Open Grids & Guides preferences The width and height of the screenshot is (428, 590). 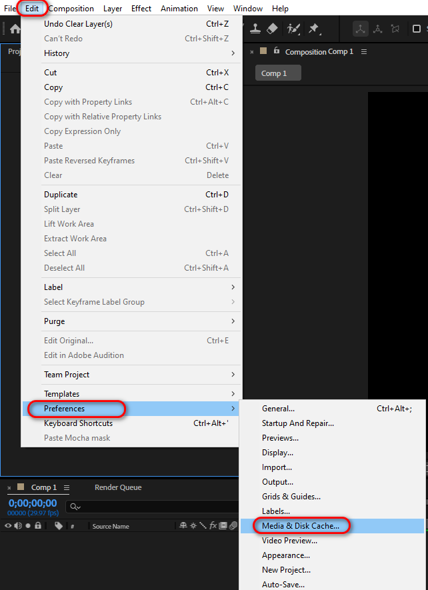333,497
